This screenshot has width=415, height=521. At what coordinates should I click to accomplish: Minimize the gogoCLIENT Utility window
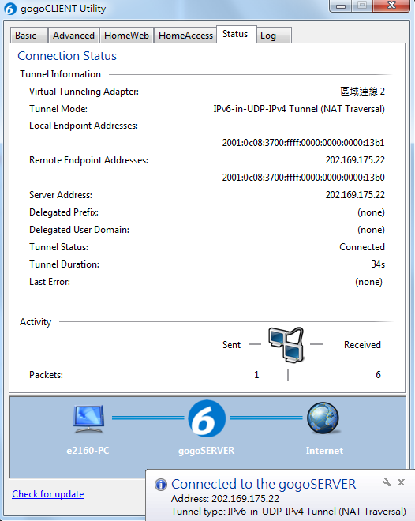tap(341, 6)
